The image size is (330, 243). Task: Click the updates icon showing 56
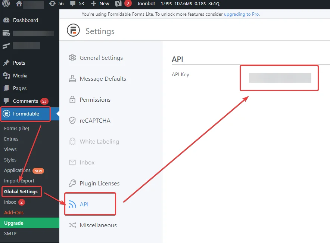tap(52, 4)
